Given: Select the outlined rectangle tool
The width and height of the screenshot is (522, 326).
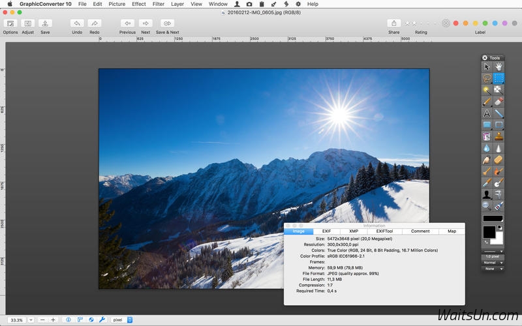Looking at the screenshot, I should (499, 125).
